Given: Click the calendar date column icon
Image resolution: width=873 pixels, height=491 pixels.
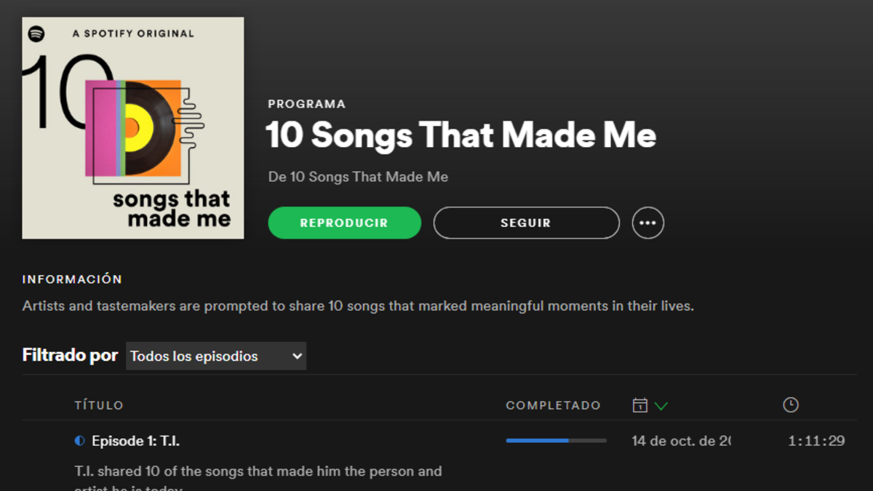Looking at the screenshot, I should pyautogui.click(x=639, y=405).
